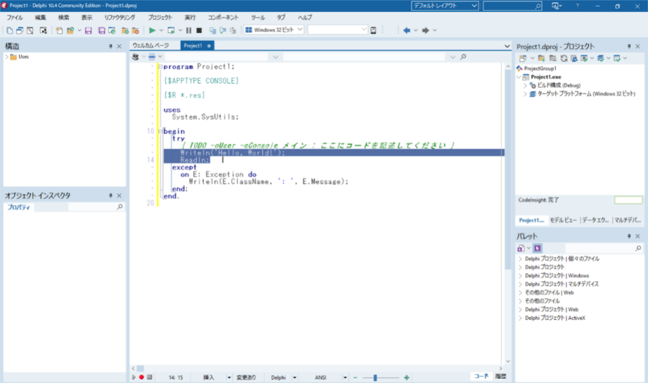
Task: Pin the 構造 (Structure) panel
Action: (x=110, y=46)
